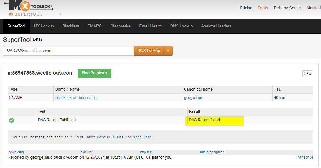Follow the google.com canonical name link

(x=193, y=98)
